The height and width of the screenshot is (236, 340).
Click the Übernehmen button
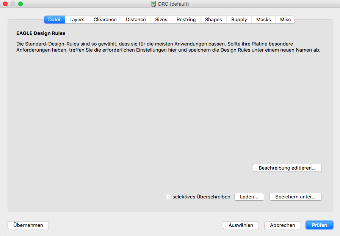28,225
